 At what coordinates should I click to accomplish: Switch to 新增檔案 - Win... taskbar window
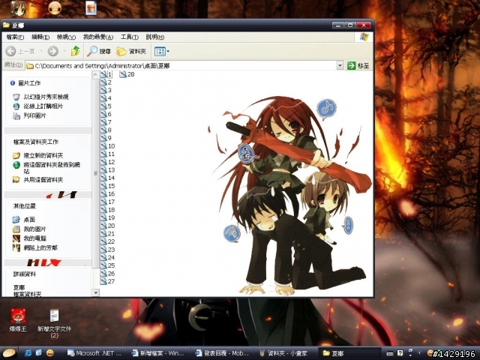pos(158,353)
